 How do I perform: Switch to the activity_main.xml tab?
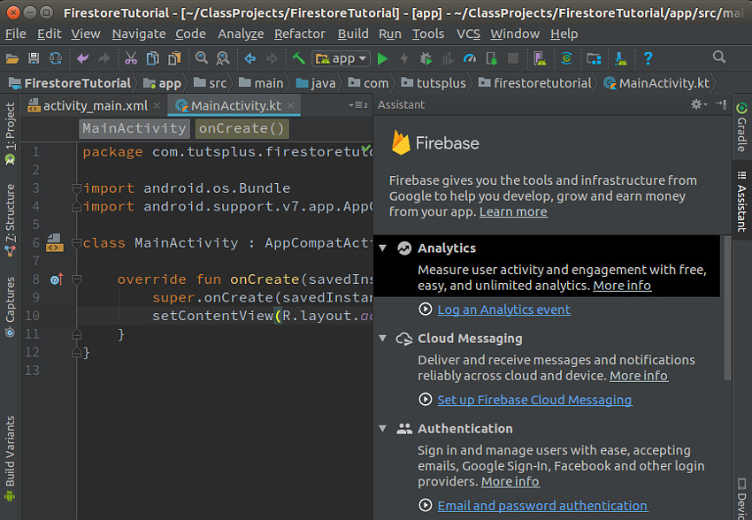click(x=93, y=103)
